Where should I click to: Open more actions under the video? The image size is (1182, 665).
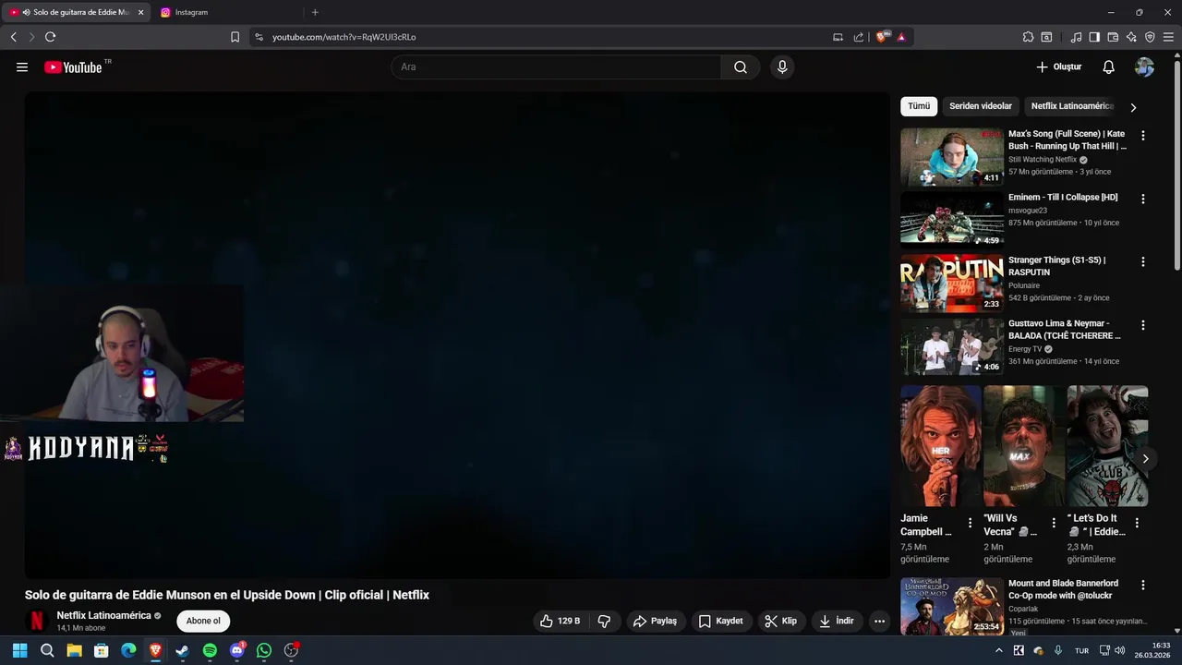(x=879, y=622)
